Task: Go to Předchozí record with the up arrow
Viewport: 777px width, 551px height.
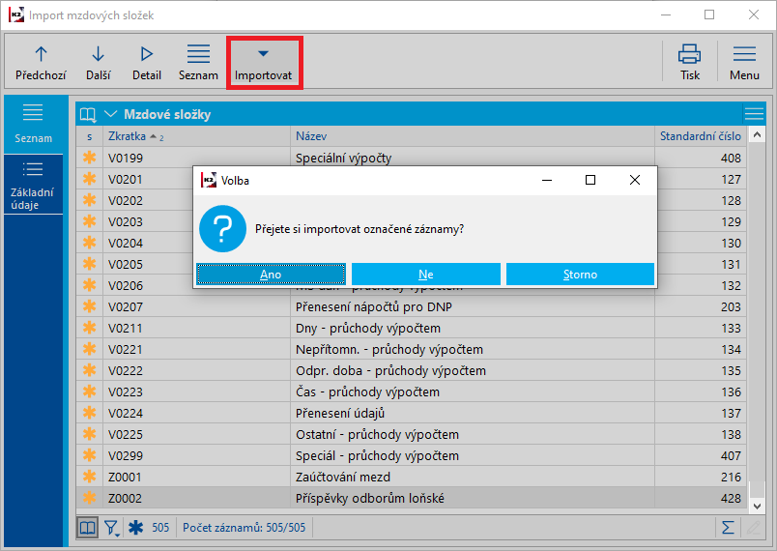Action: tap(41, 63)
